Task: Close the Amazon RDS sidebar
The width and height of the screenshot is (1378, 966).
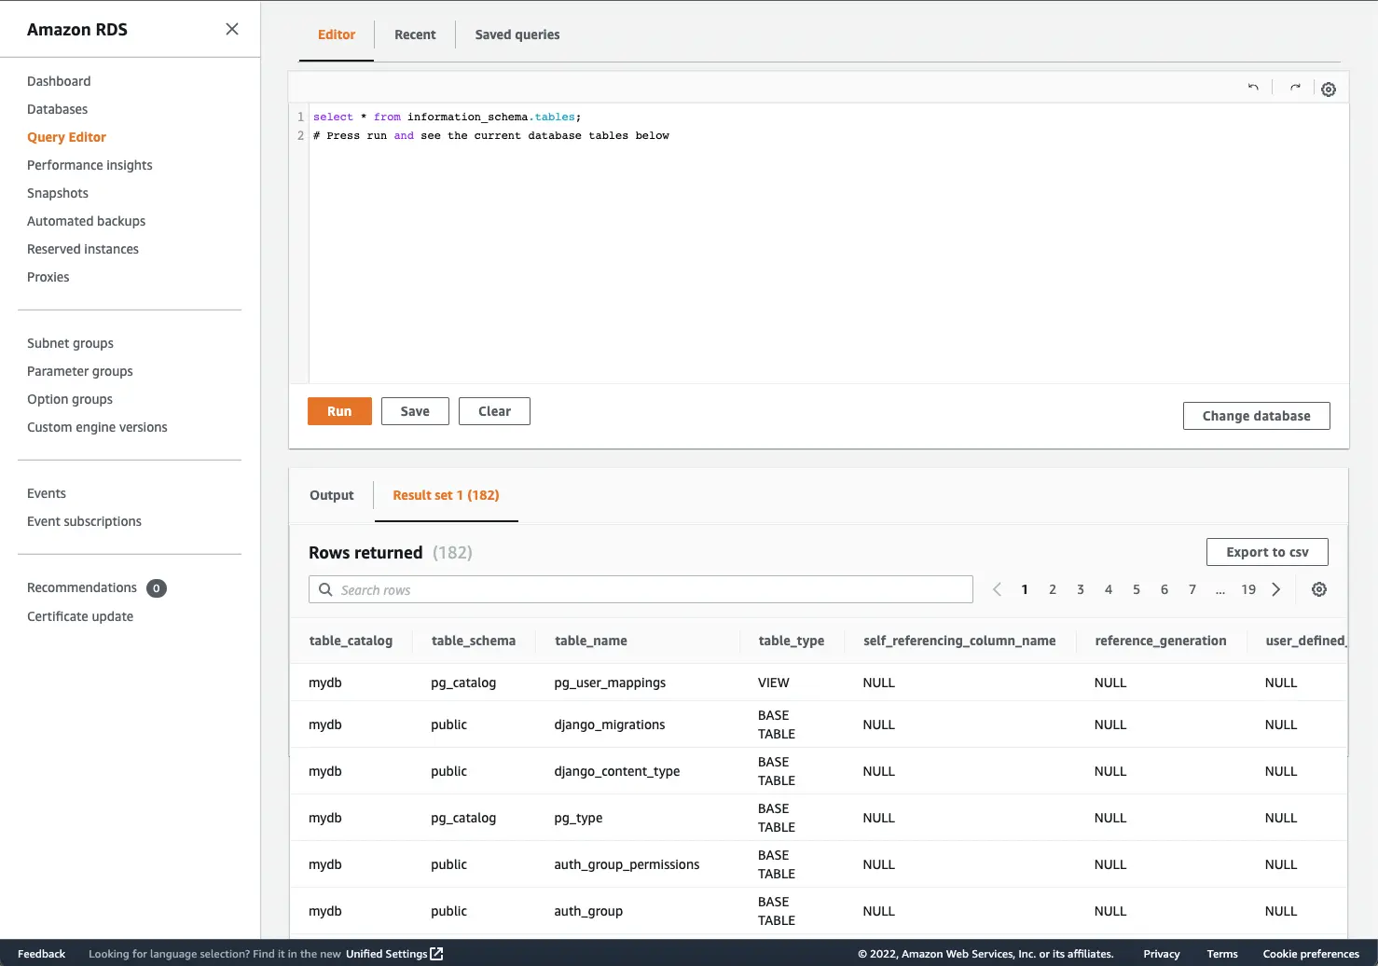Action: tap(232, 29)
